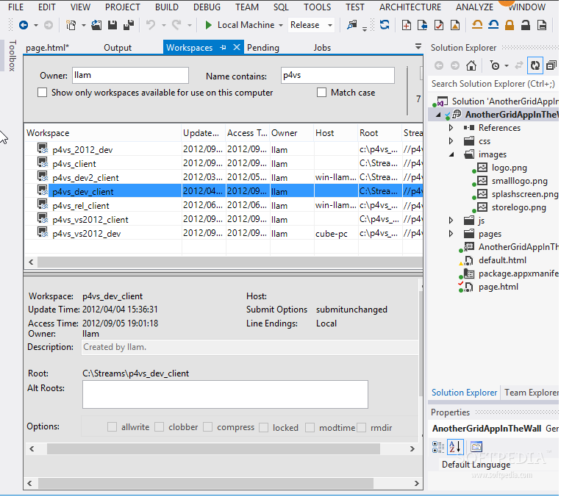Click the blue Navigate Backward arrow
The image size is (561, 497).
24,25
